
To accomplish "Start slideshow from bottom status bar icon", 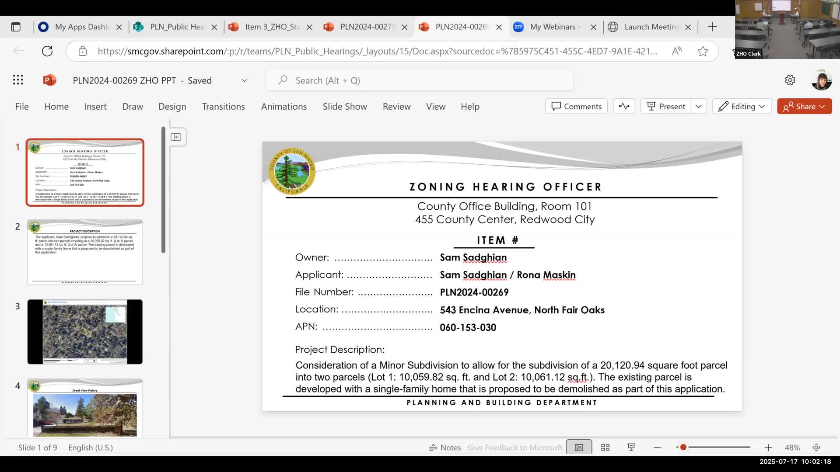I will [631, 447].
